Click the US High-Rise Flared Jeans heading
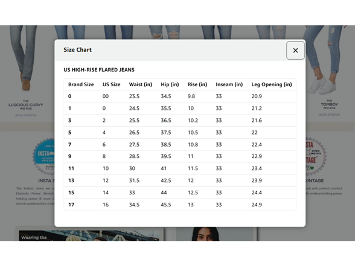This screenshot has width=355, height=266. (99, 70)
